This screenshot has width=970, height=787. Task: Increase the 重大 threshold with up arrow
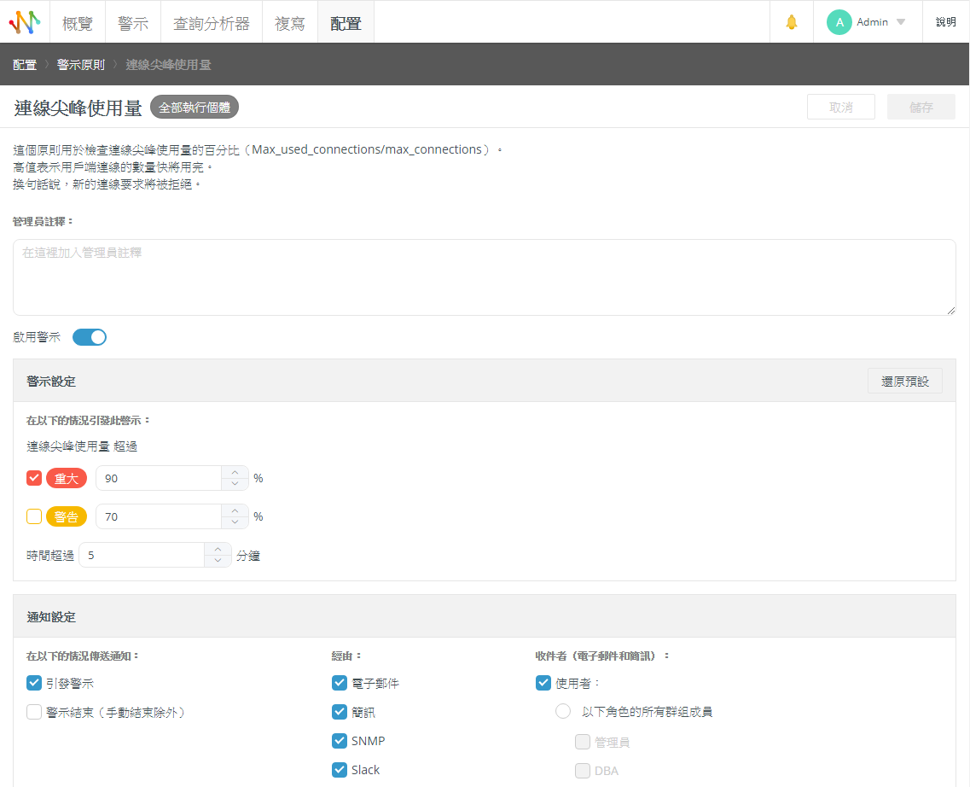pos(235,472)
